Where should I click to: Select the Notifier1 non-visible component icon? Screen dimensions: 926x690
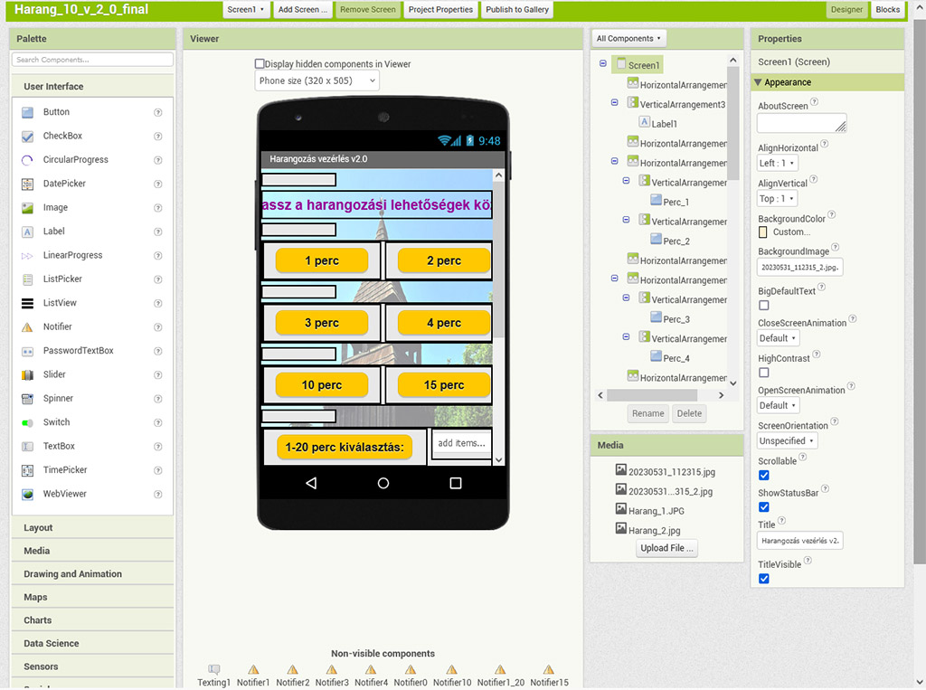(x=253, y=669)
